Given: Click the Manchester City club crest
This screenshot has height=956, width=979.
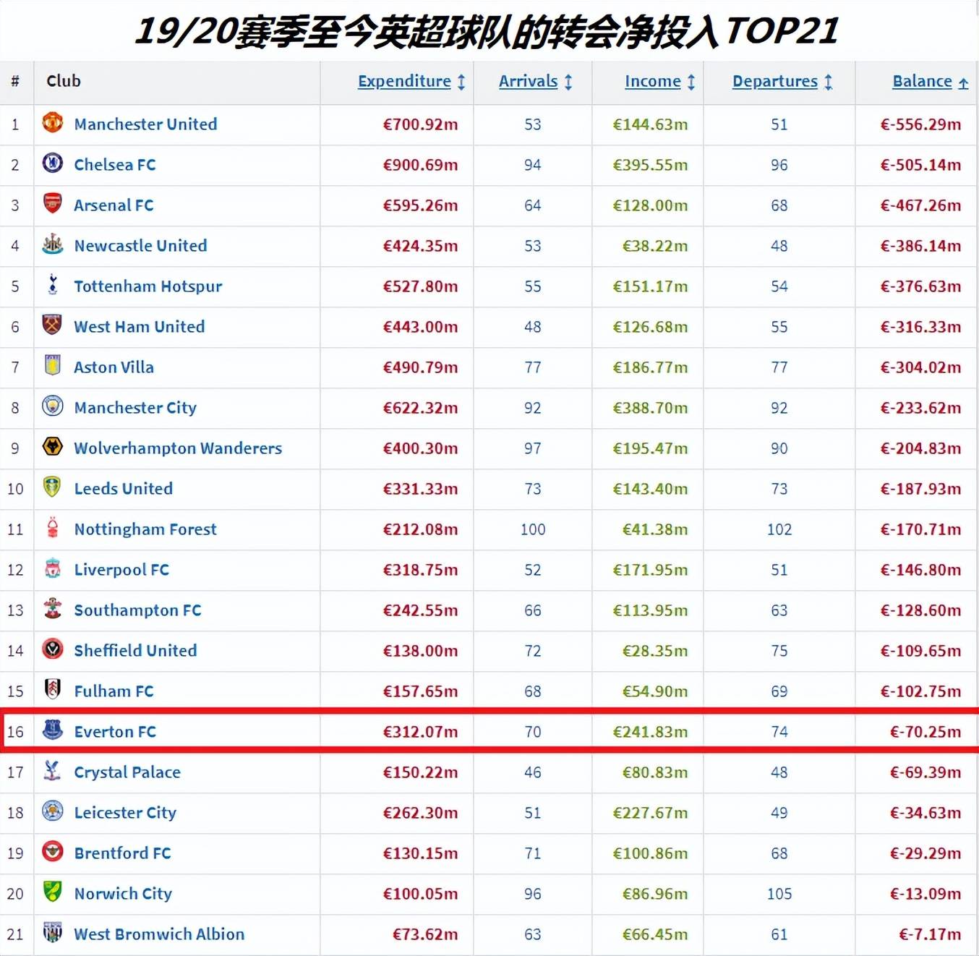Looking at the screenshot, I should click(52, 406).
